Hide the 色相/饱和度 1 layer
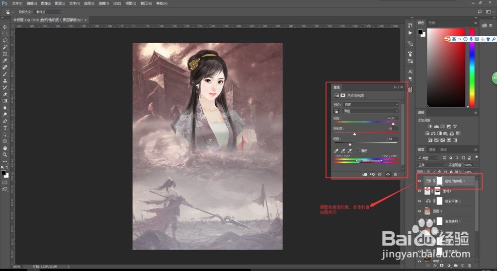This screenshot has height=271, width=497. point(419,181)
